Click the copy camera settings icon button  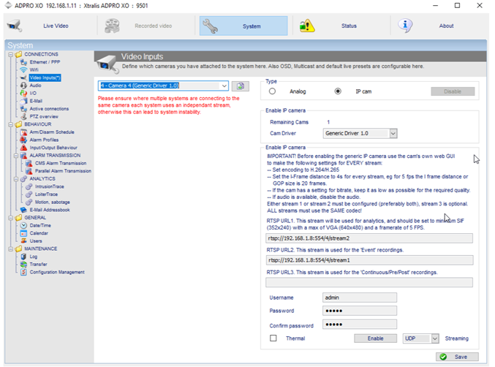tap(241, 86)
